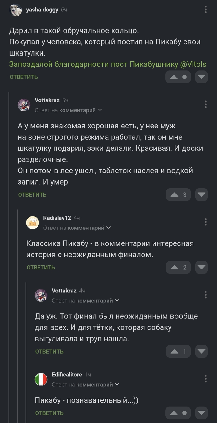Open options menu on Radislav12's comment
The height and width of the screenshot is (423, 217).
[x=206, y=222]
